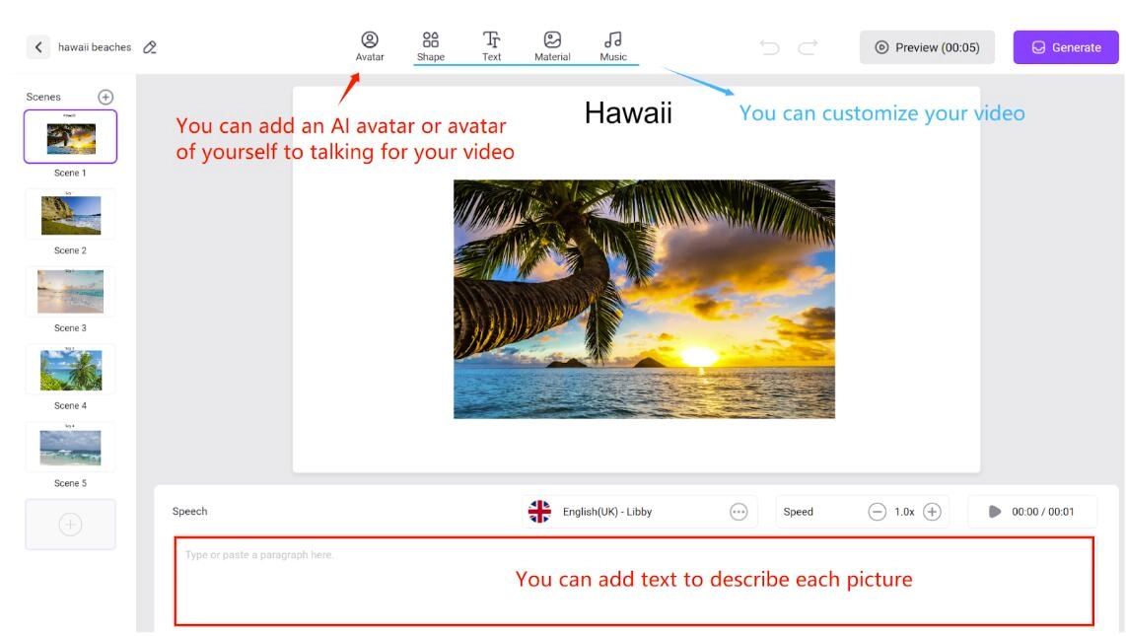This screenshot has width=1126, height=636.
Task: Select the Scene 3 thumbnail
Action: point(69,291)
